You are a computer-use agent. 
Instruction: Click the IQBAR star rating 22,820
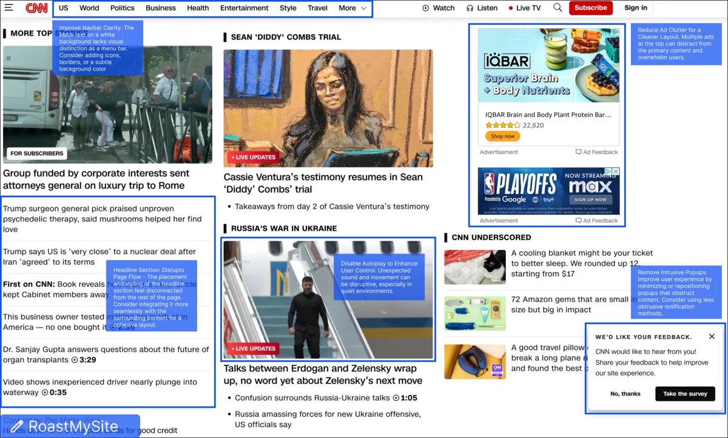(x=514, y=125)
